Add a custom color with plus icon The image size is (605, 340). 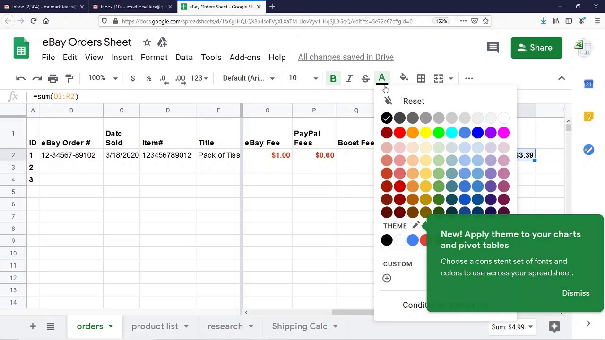click(387, 278)
